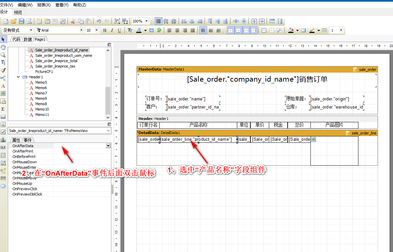
Task: Click the Cut scissors icon
Action: coord(73,21)
